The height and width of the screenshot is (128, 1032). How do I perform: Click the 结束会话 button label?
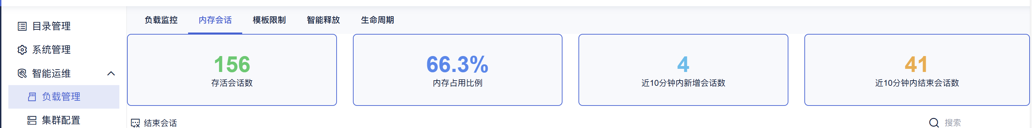point(160,123)
